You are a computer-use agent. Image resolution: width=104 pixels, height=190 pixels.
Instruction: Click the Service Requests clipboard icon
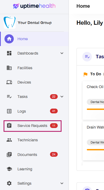pos(9,126)
